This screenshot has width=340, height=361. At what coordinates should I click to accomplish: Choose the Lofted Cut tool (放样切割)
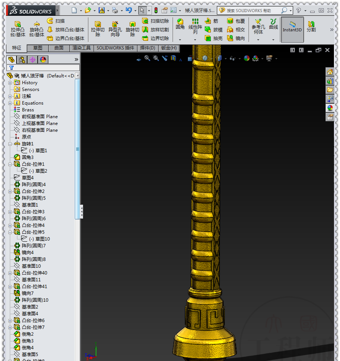pyautogui.click(x=156, y=30)
